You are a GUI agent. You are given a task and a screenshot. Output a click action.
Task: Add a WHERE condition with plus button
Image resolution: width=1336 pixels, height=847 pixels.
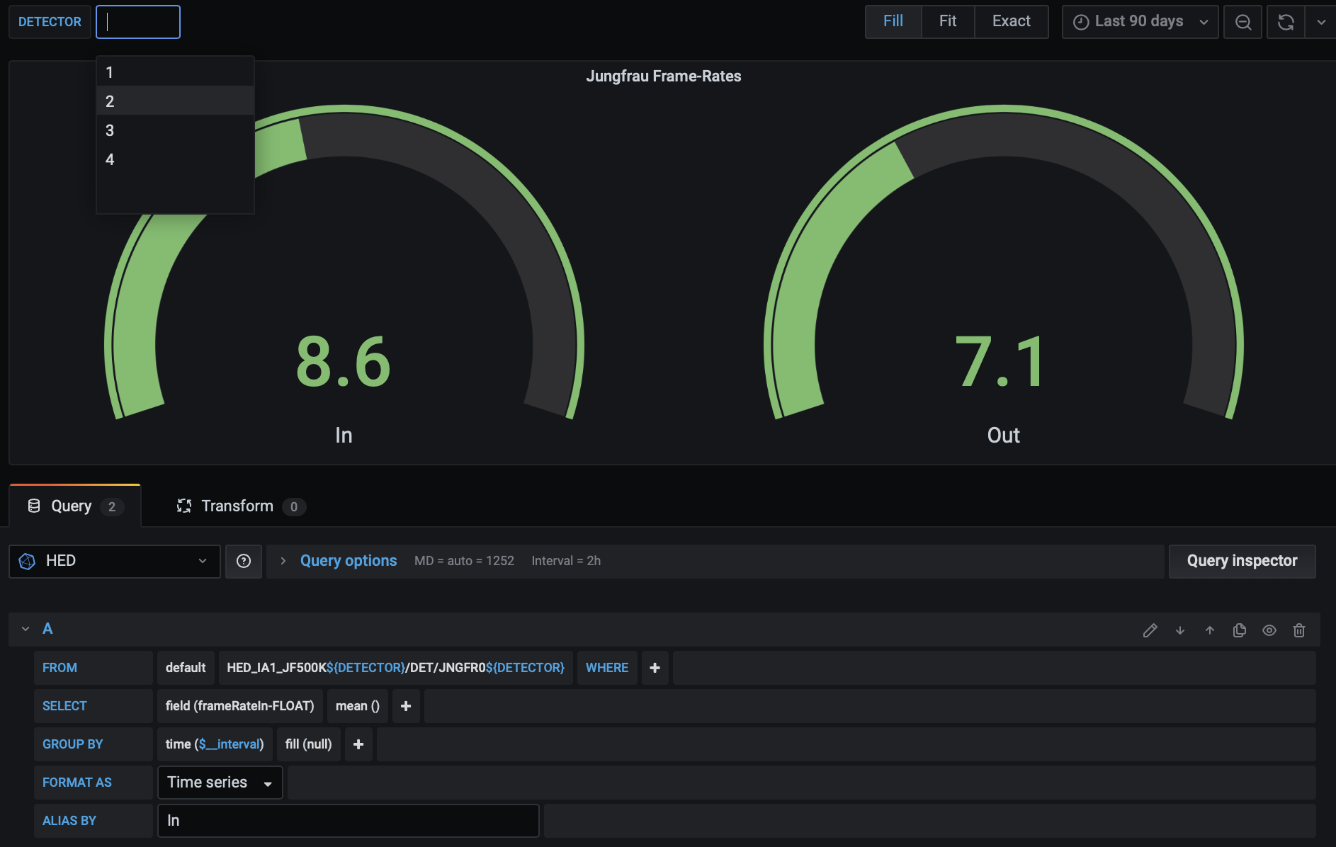pyautogui.click(x=655, y=668)
